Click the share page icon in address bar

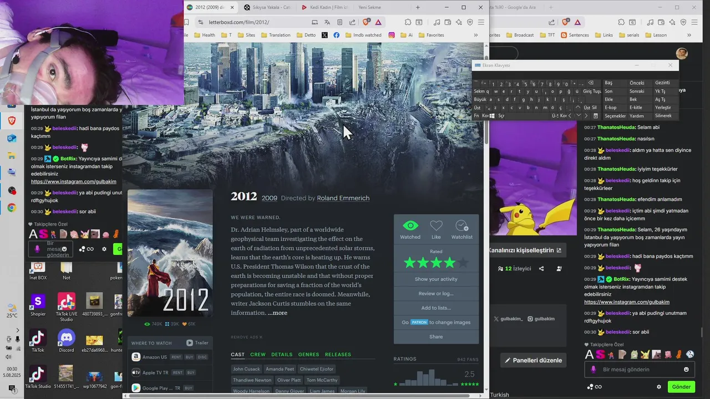click(x=352, y=22)
